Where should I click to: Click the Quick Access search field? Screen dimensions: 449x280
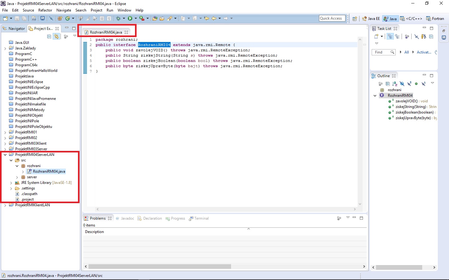coord(332,18)
